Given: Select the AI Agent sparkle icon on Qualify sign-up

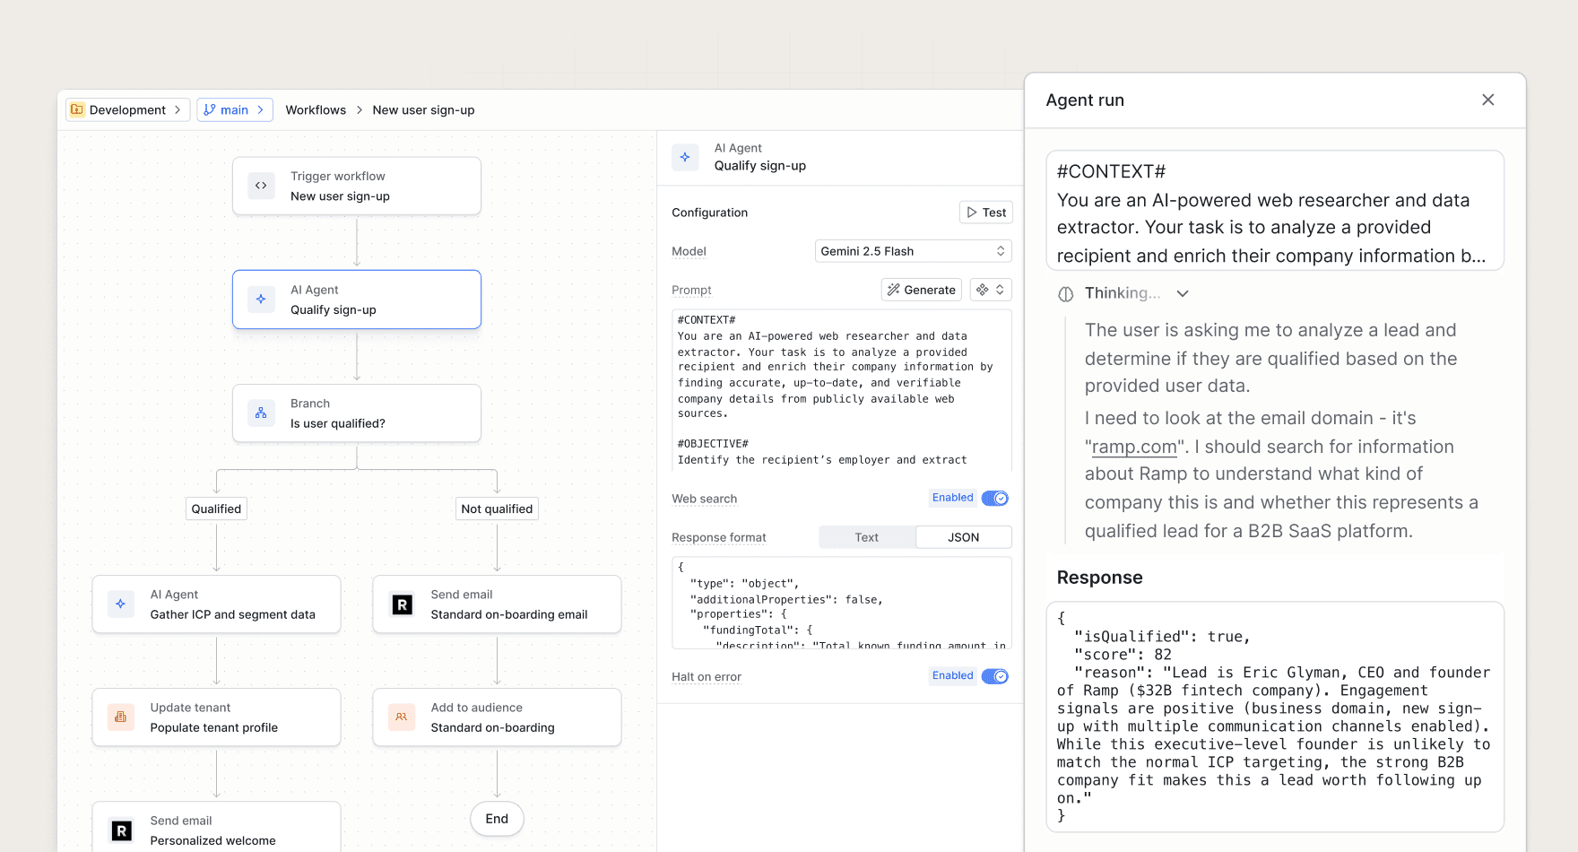Looking at the screenshot, I should (x=261, y=300).
